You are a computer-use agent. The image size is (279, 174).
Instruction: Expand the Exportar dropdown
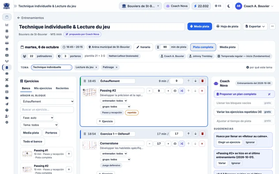(x=255, y=26)
